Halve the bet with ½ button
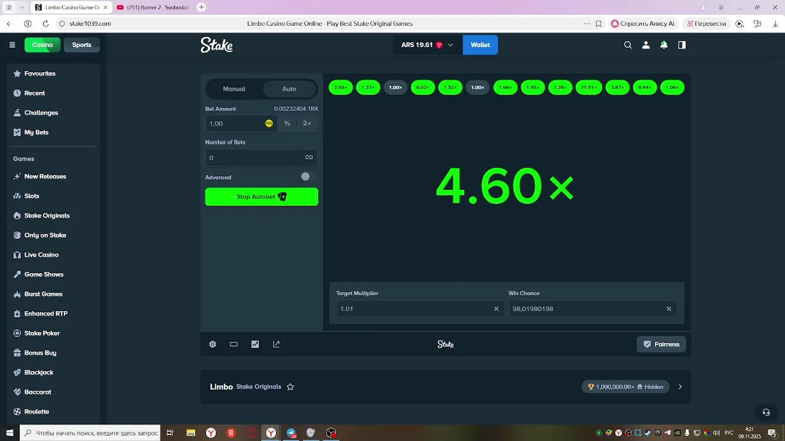This screenshot has width=785, height=441. click(x=287, y=123)
